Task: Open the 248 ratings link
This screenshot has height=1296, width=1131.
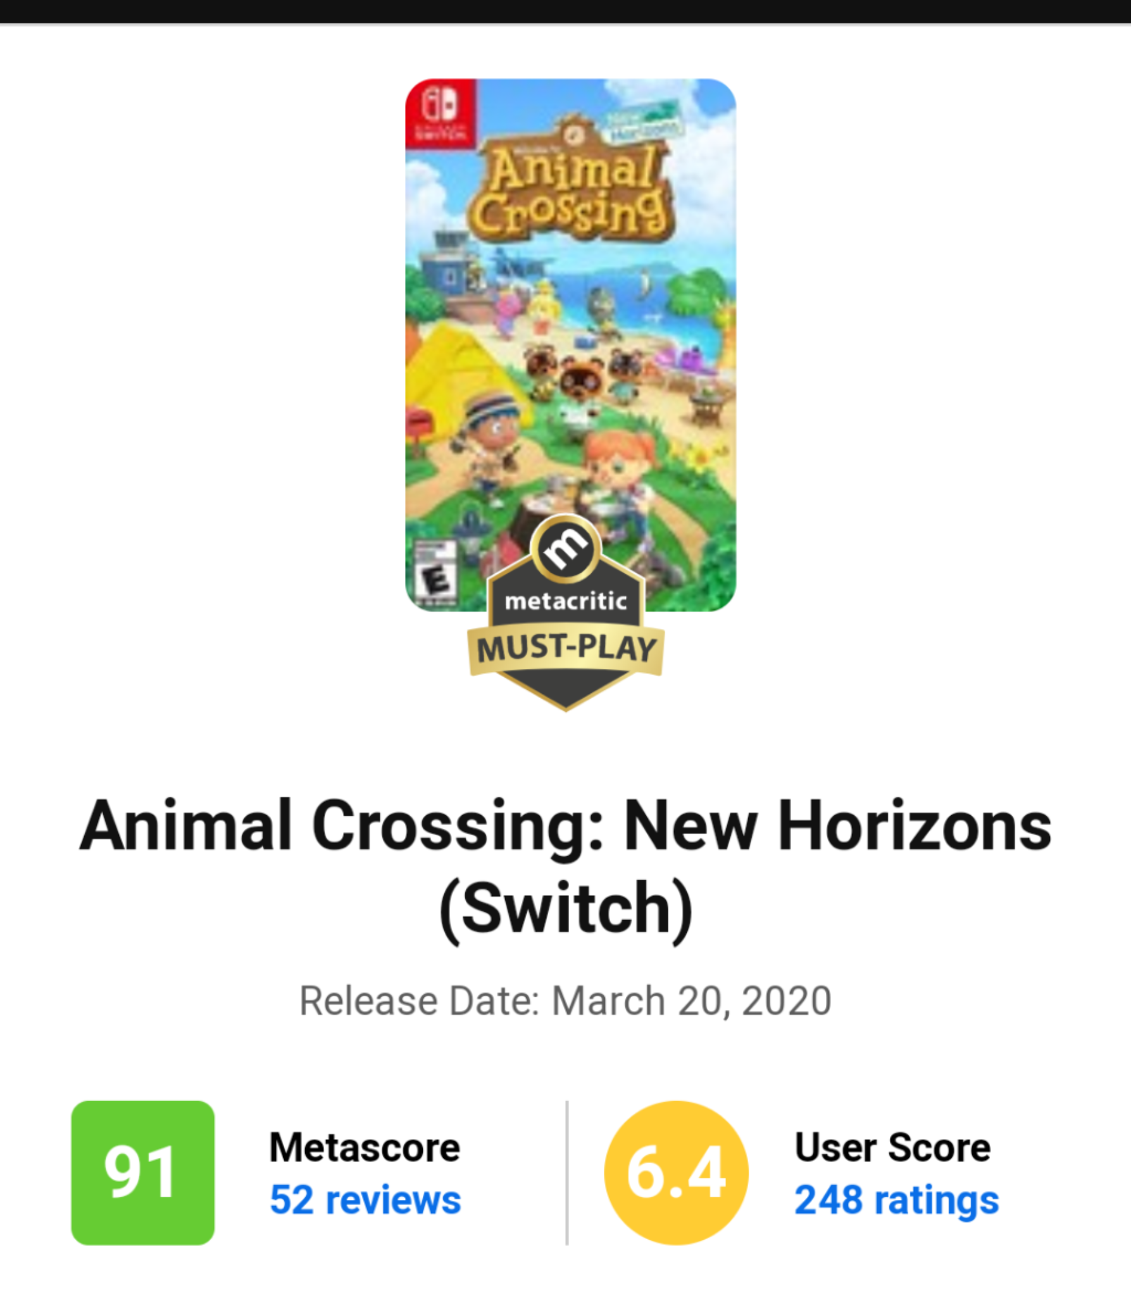Action: 896,1200
